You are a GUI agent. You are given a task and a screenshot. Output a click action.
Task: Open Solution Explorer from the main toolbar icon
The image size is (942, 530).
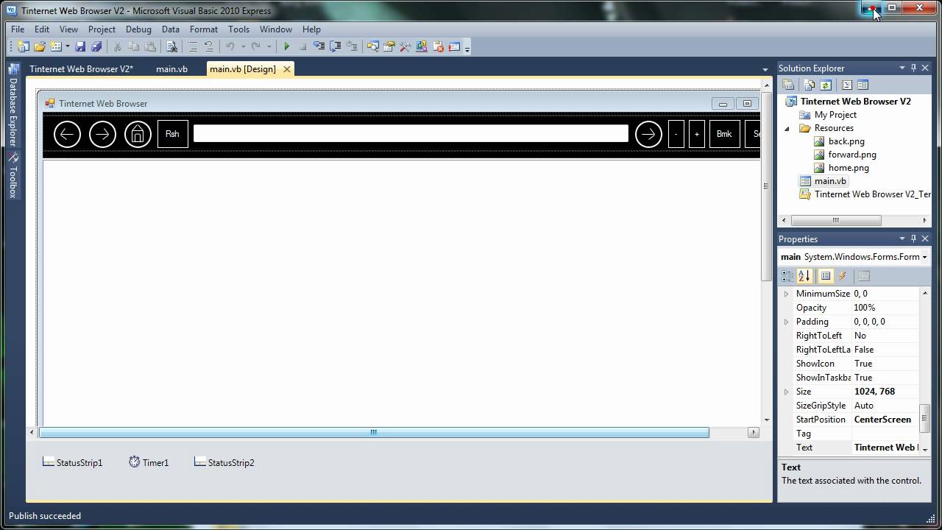click(373, 46)
